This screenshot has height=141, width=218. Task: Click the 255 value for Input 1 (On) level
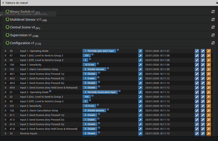click(x=87, y=55)
